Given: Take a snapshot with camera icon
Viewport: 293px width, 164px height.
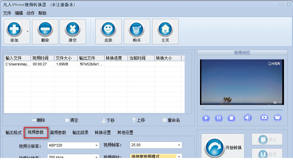Looking at the screenshot, I should (264, 118).
